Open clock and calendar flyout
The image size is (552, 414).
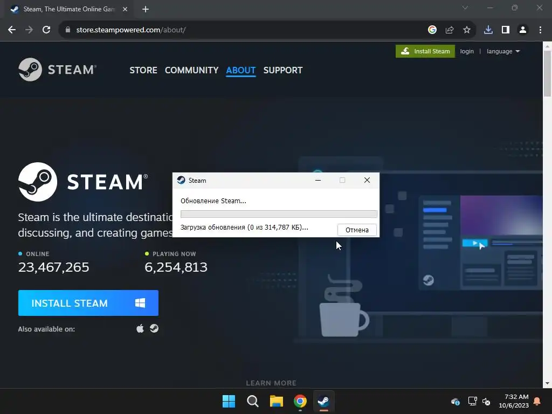(x=514, y=401)
